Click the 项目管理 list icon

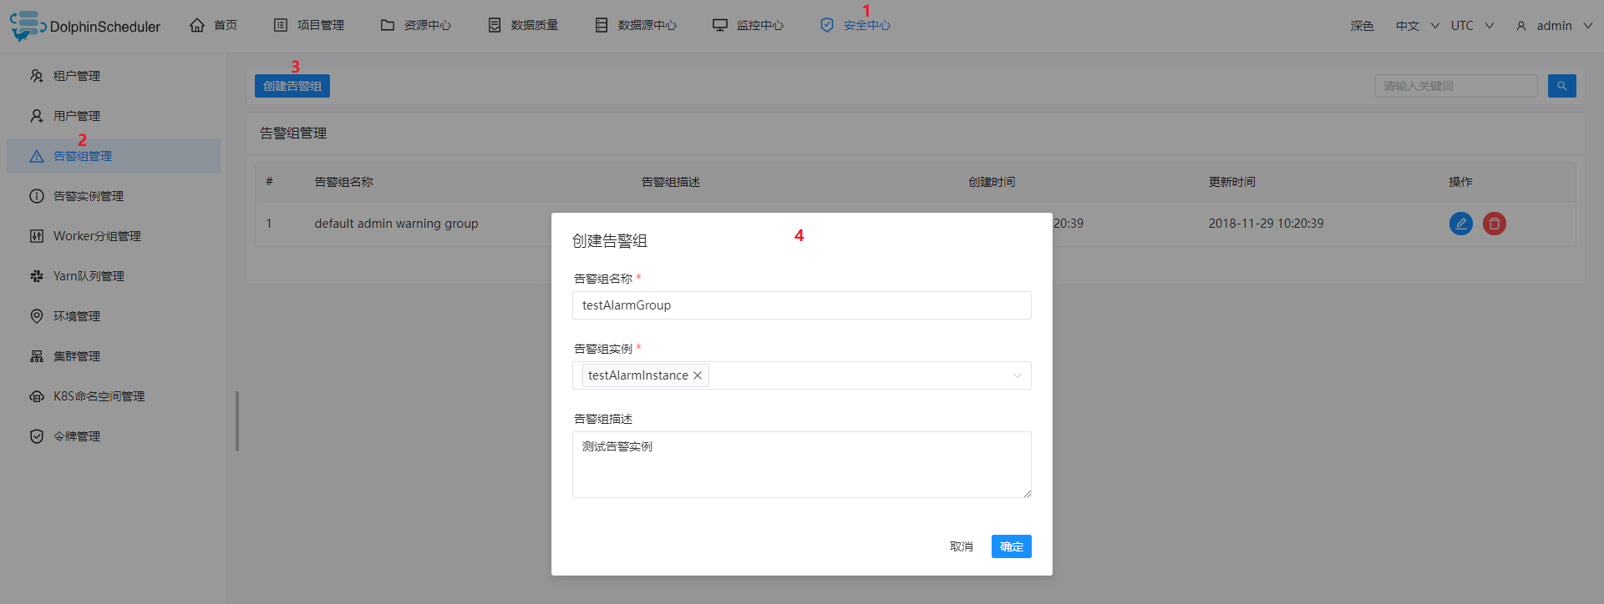(x=281, y=25)
